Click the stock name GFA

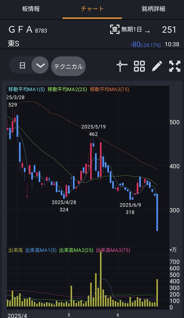20,30
